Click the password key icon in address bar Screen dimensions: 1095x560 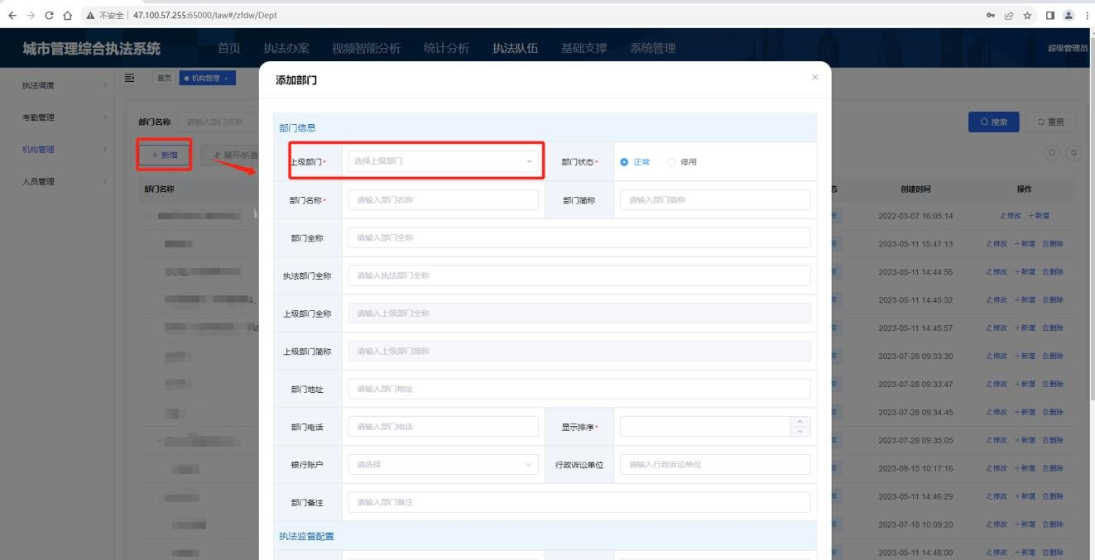point(992,15)
